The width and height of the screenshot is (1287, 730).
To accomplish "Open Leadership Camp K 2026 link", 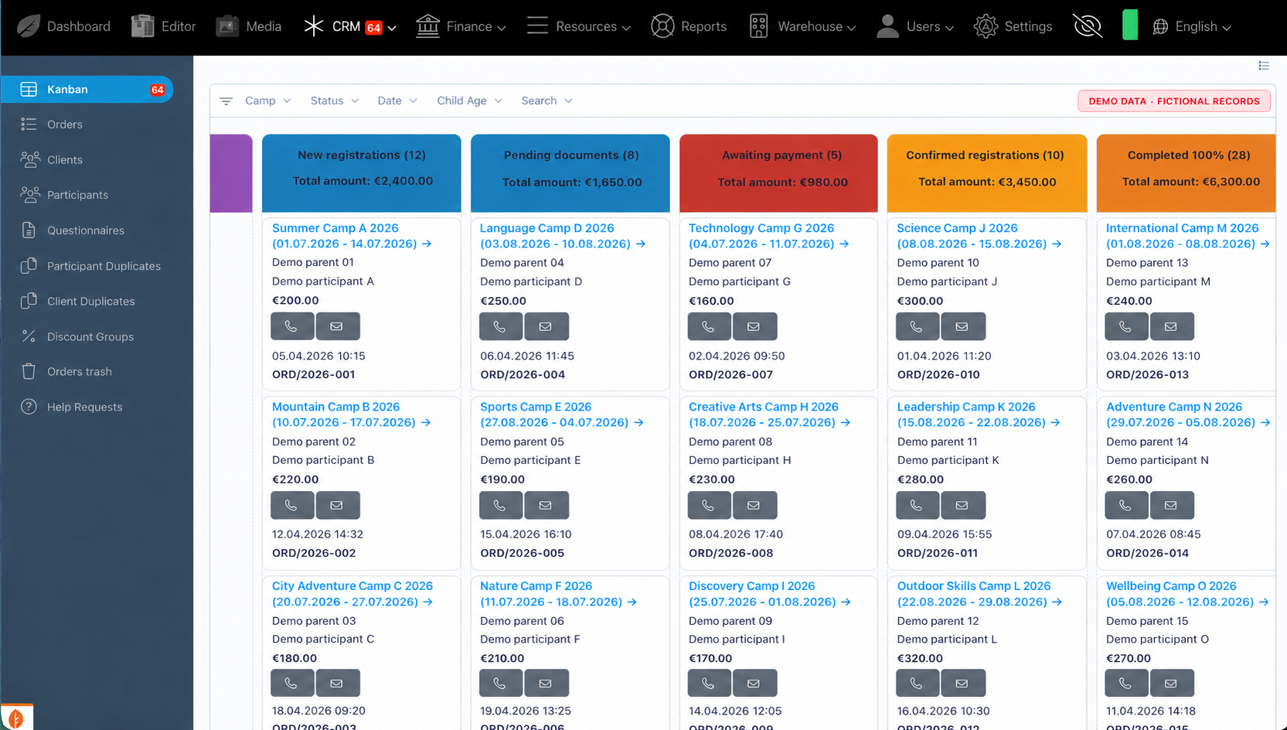I will click(979, 414).
